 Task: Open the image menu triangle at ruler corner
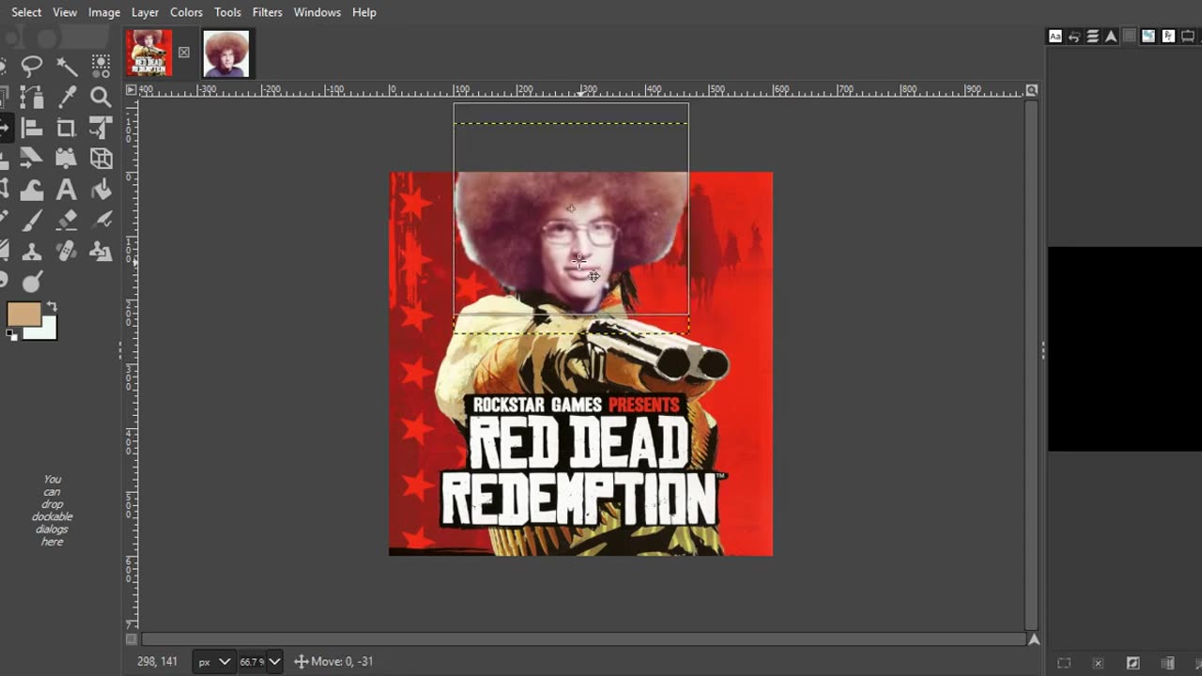point(131,90)
